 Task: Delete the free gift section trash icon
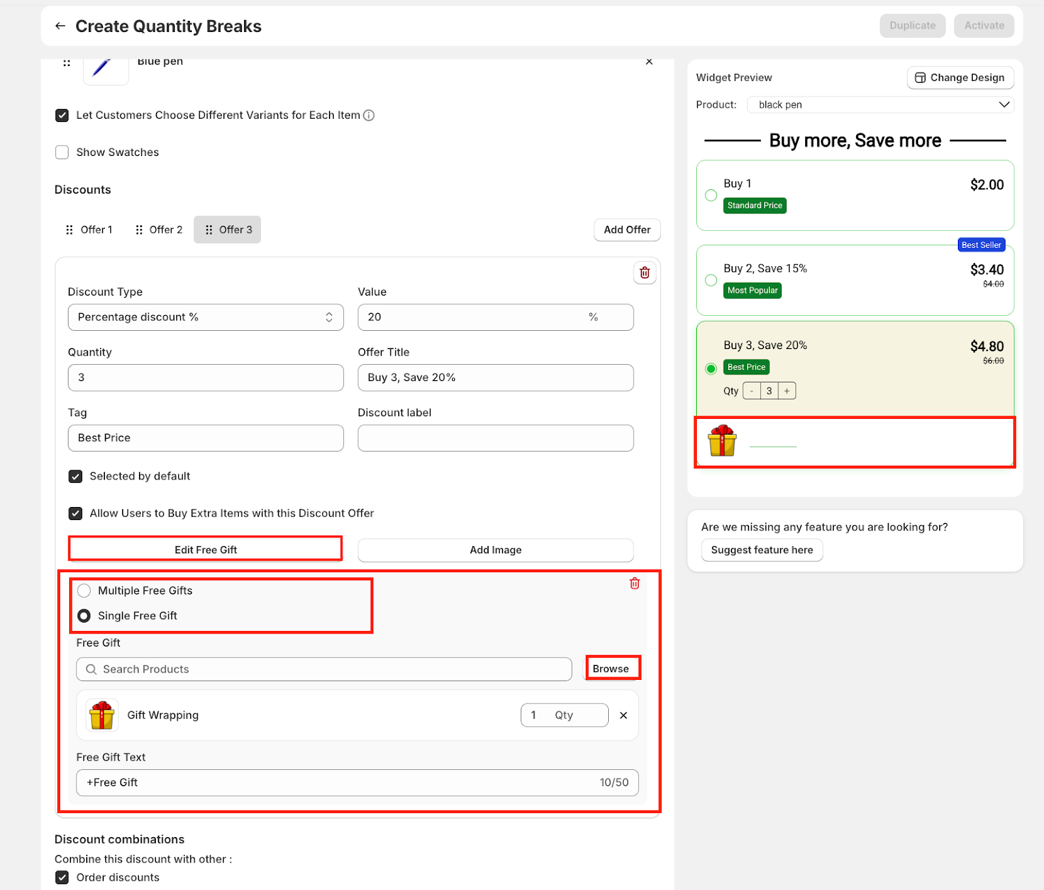pos(634,583)
